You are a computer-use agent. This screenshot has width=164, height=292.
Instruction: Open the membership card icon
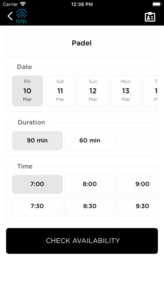[150, 17]
